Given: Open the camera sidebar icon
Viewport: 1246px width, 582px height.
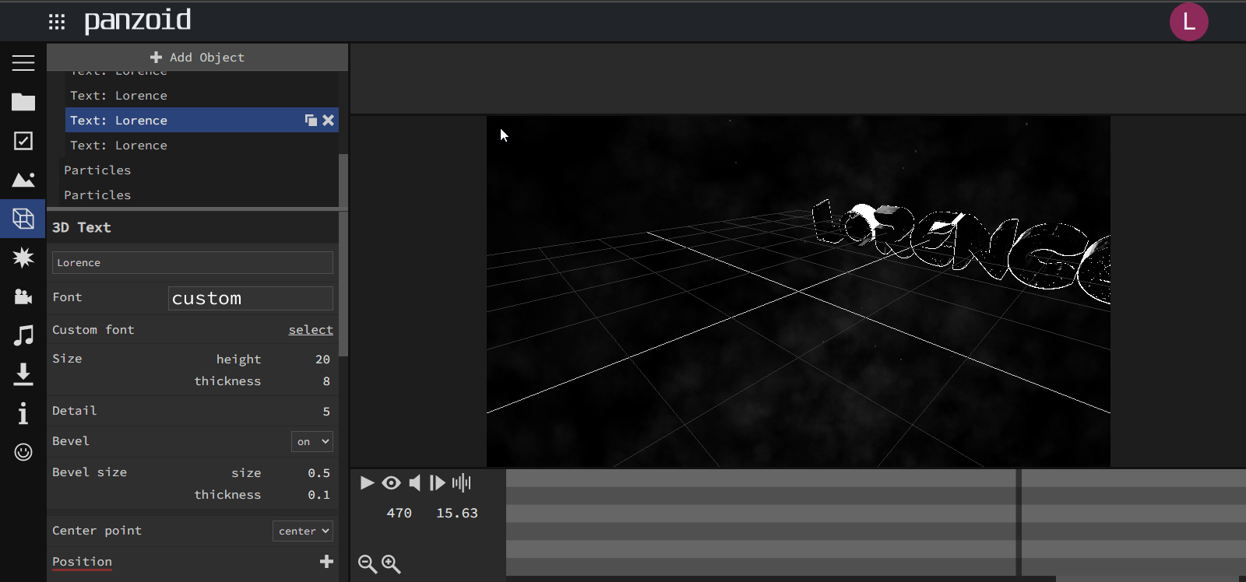Looking at the screenshot, I should pyautogui.click(x=23, y=296).
